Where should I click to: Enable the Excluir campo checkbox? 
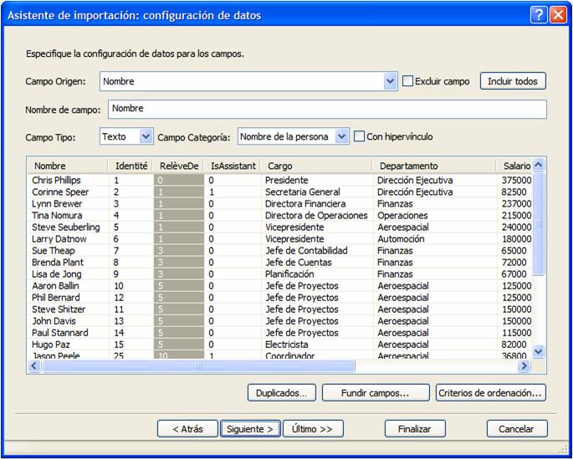point(407,81)
